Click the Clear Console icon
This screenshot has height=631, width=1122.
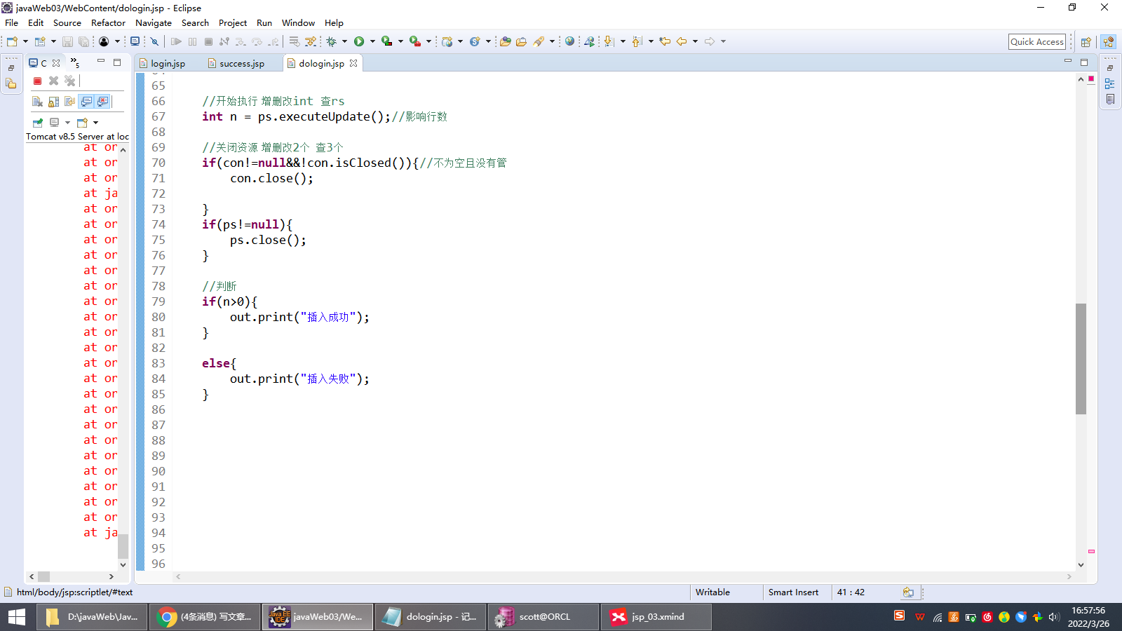[38, 102]
